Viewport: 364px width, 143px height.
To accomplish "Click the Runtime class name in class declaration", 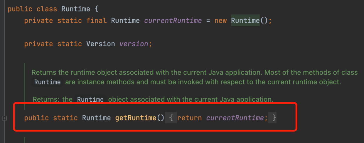I will [76, 9].
